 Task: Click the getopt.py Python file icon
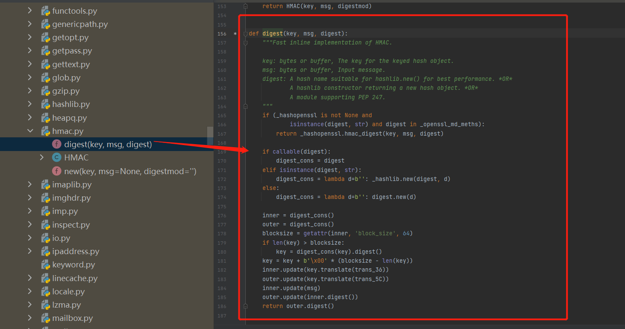(x=45, y=37)
